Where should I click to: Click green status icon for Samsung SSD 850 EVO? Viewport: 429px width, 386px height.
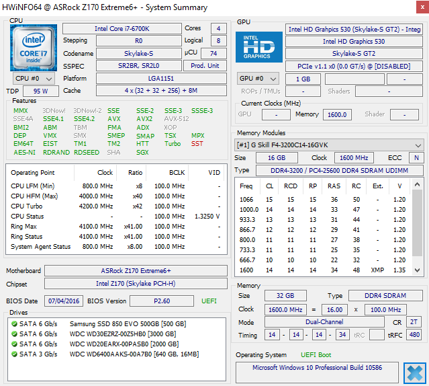click(x=14, y=324)
